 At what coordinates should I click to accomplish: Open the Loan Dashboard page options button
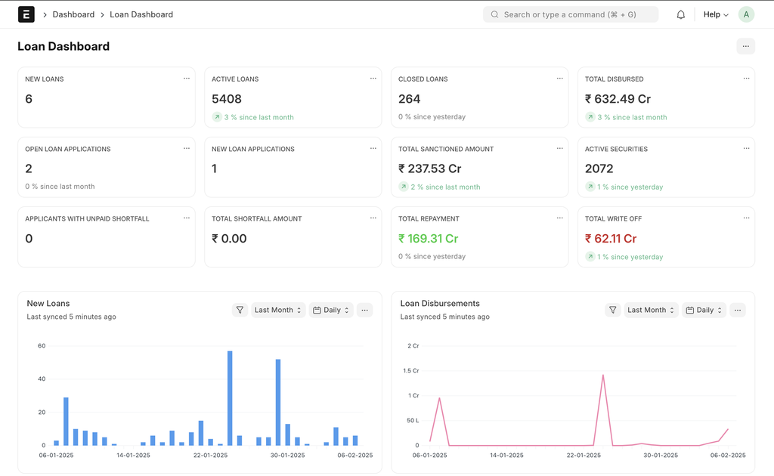pyautogui.click(x=746, y=46)
